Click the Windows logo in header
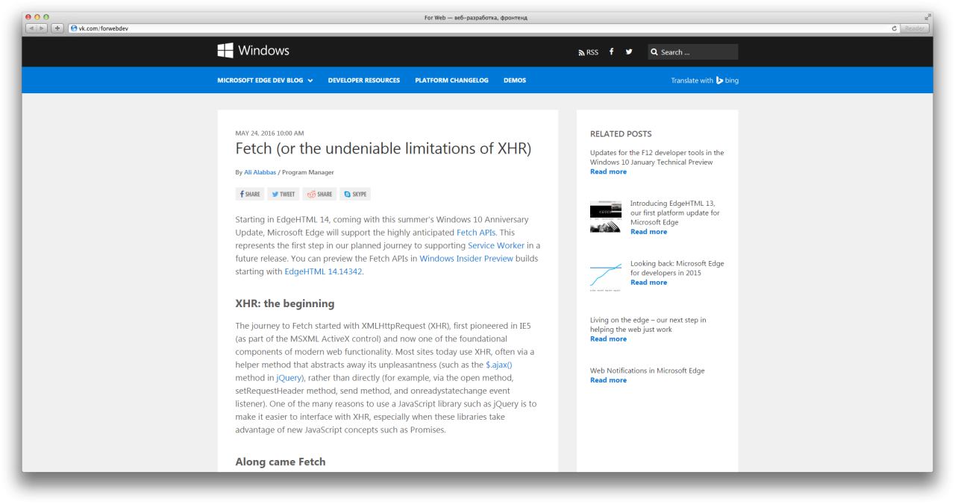The width and height of the screenshot is (955, 504). 253,51
